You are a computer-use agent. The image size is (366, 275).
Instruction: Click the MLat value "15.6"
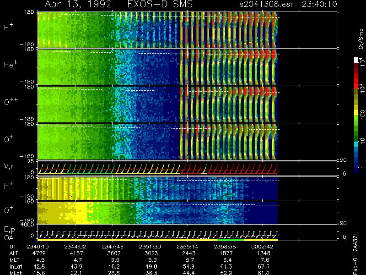39,273
